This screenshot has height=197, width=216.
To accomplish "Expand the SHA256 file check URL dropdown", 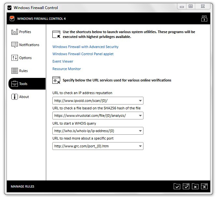I will (140, 116).
